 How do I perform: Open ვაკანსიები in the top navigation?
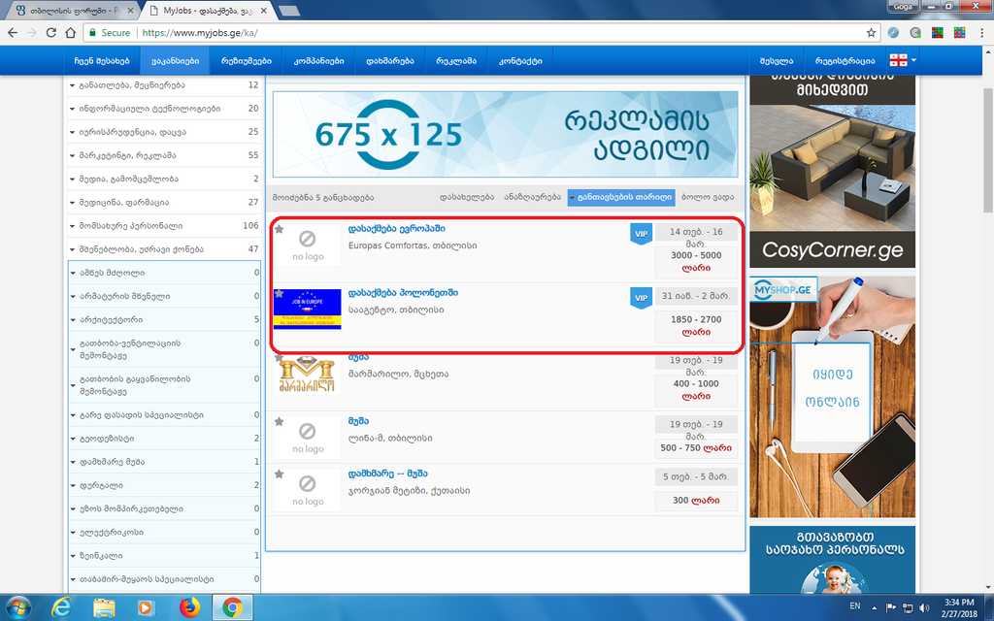pos(175,61)
